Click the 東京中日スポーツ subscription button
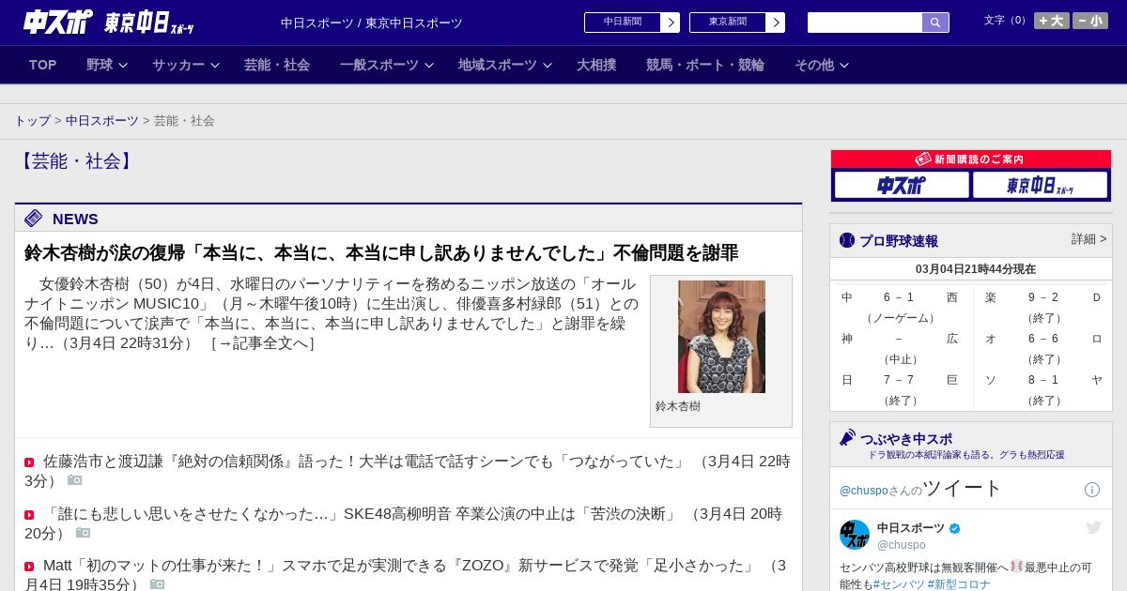 coord(1041,185)
